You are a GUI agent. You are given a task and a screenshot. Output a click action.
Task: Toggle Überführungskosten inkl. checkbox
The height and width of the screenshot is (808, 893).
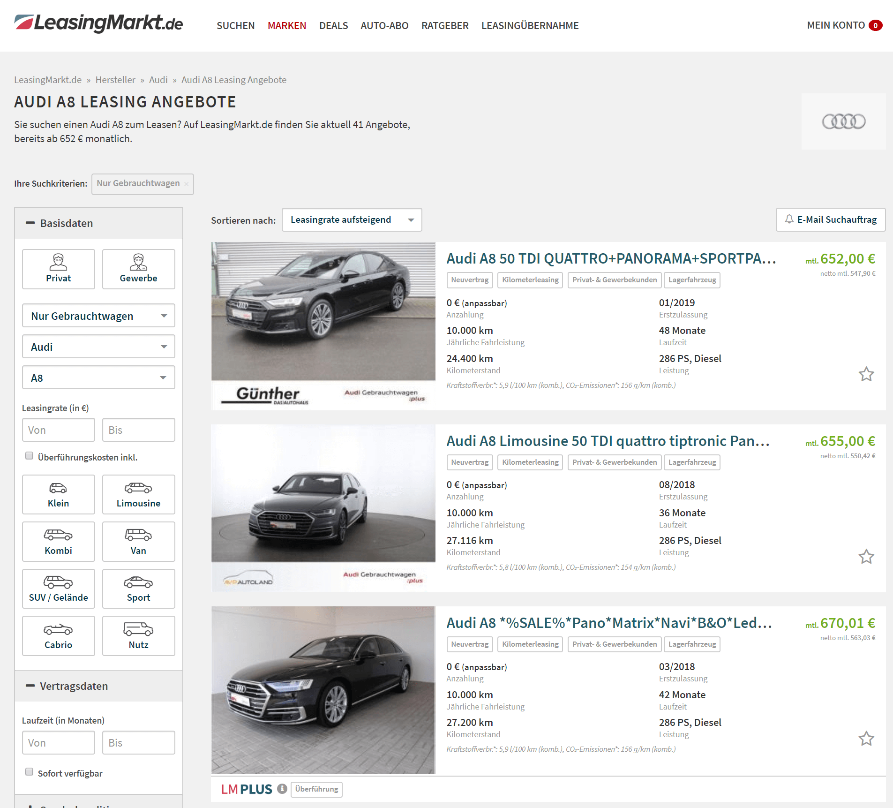click(29, 456)
